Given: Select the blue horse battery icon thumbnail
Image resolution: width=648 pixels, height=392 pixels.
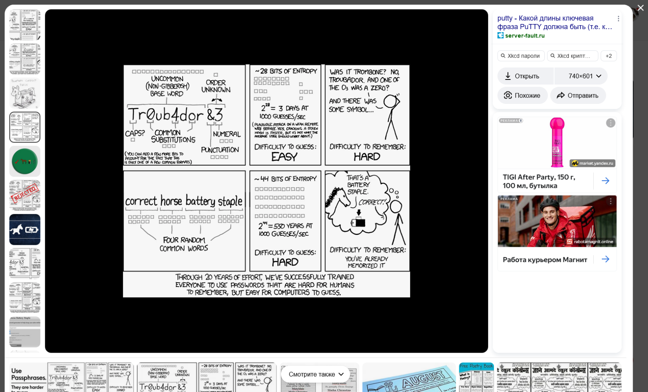Looking at the screenshot, I should pyautogui.click(x=25, y=229).
